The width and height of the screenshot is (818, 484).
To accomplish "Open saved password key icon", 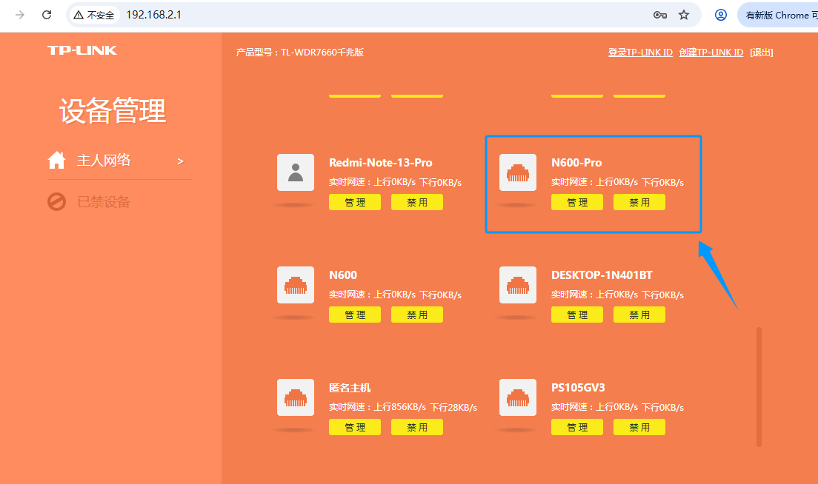I will [659, 15].
